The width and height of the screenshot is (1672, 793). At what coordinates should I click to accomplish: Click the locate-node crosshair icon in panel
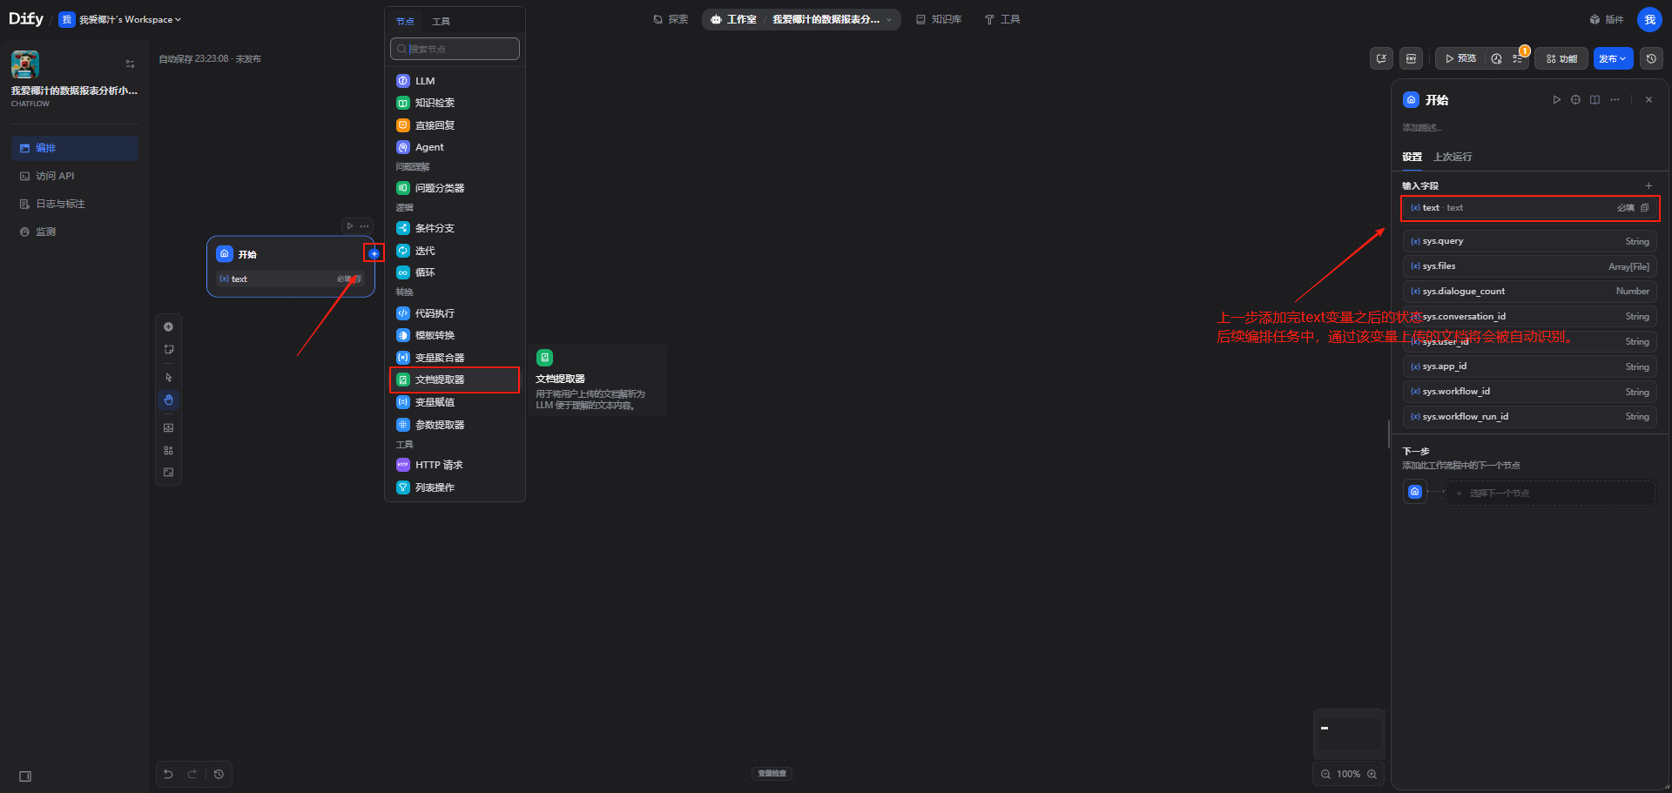coord(1575,100)
